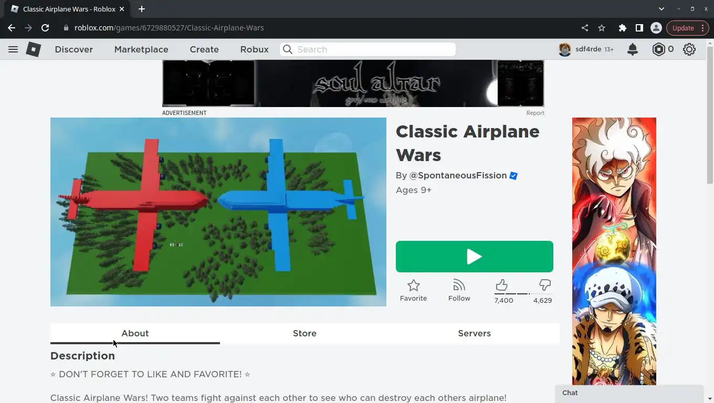Select the Classic Airplane Wars browser tab
Viewport: 714px width, 403px height.
[x=66, y=9]
